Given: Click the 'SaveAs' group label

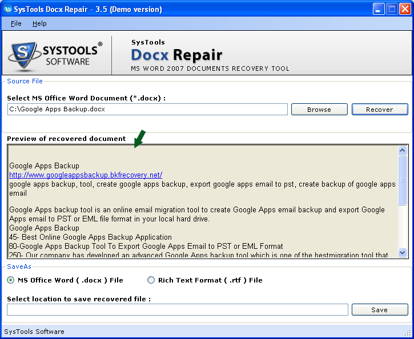Looking at the screenshot, I should 19,267.
